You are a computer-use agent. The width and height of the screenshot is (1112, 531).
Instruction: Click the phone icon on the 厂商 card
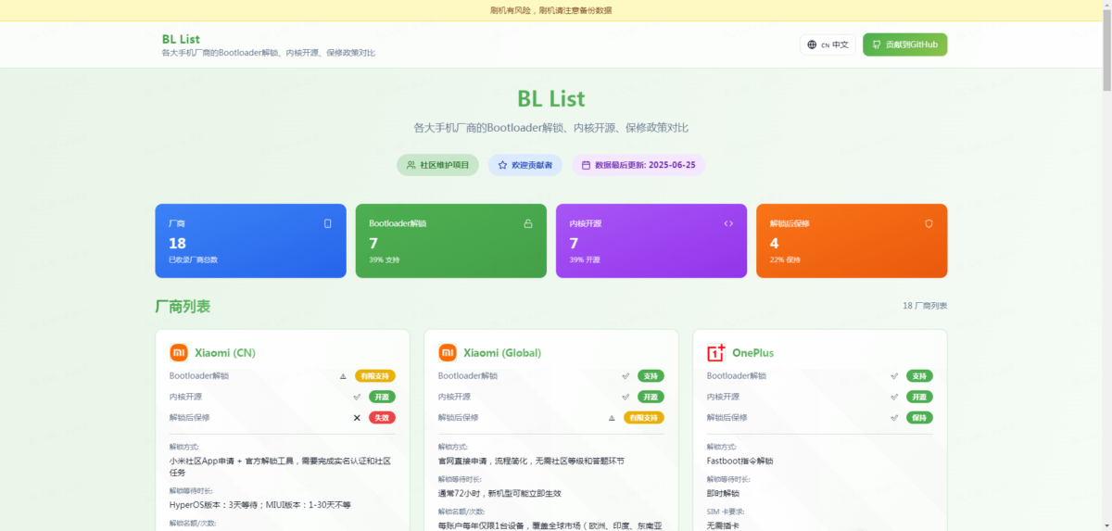(327, 223)
